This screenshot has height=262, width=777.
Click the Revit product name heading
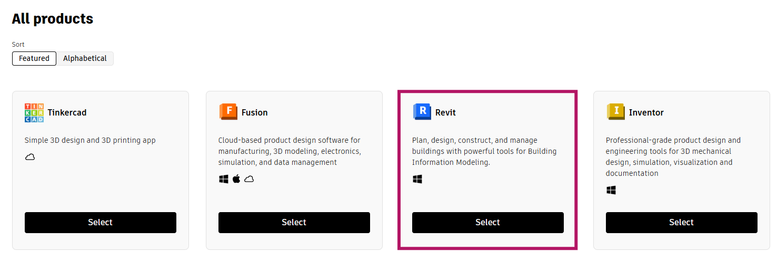click(x=445, y=112)
